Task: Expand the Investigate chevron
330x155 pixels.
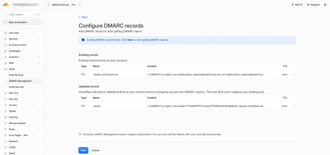Action: (39, 51)
